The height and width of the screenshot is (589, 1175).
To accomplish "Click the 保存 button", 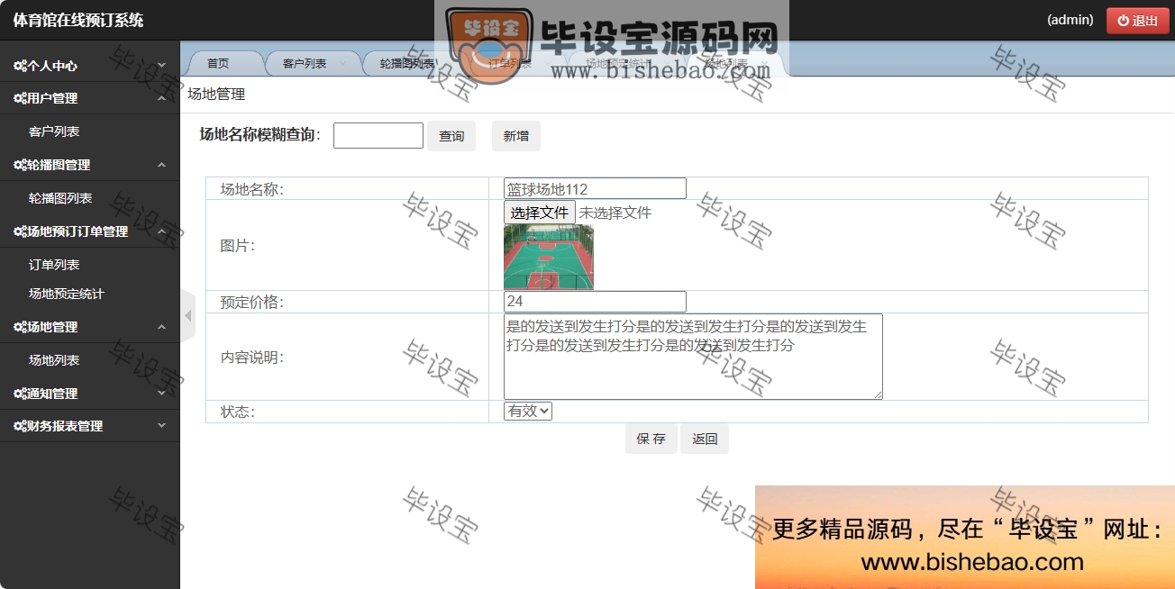I will coord(651,439).
